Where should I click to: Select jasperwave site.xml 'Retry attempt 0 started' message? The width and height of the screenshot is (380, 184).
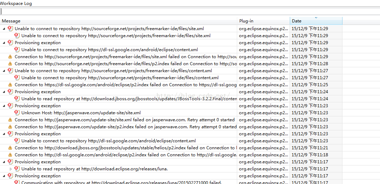coord(125,120)
